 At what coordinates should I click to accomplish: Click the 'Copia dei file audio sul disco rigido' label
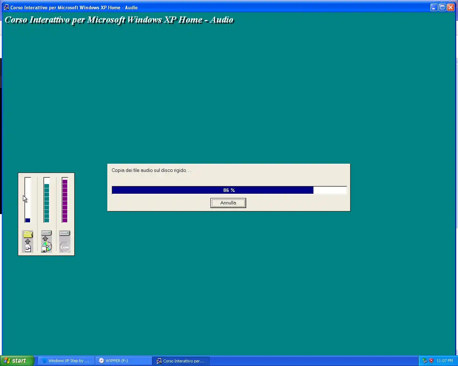coord(151,170)
